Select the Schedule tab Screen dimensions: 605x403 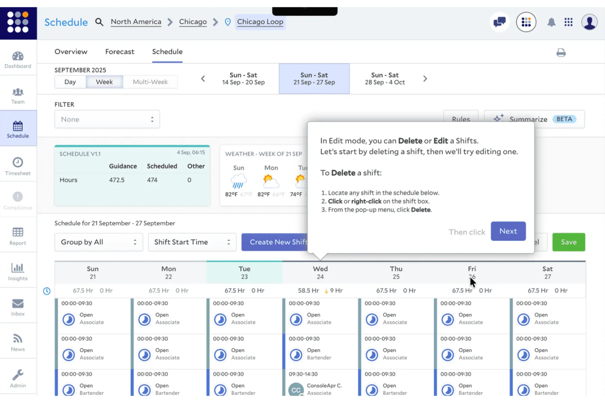[167, 51]
